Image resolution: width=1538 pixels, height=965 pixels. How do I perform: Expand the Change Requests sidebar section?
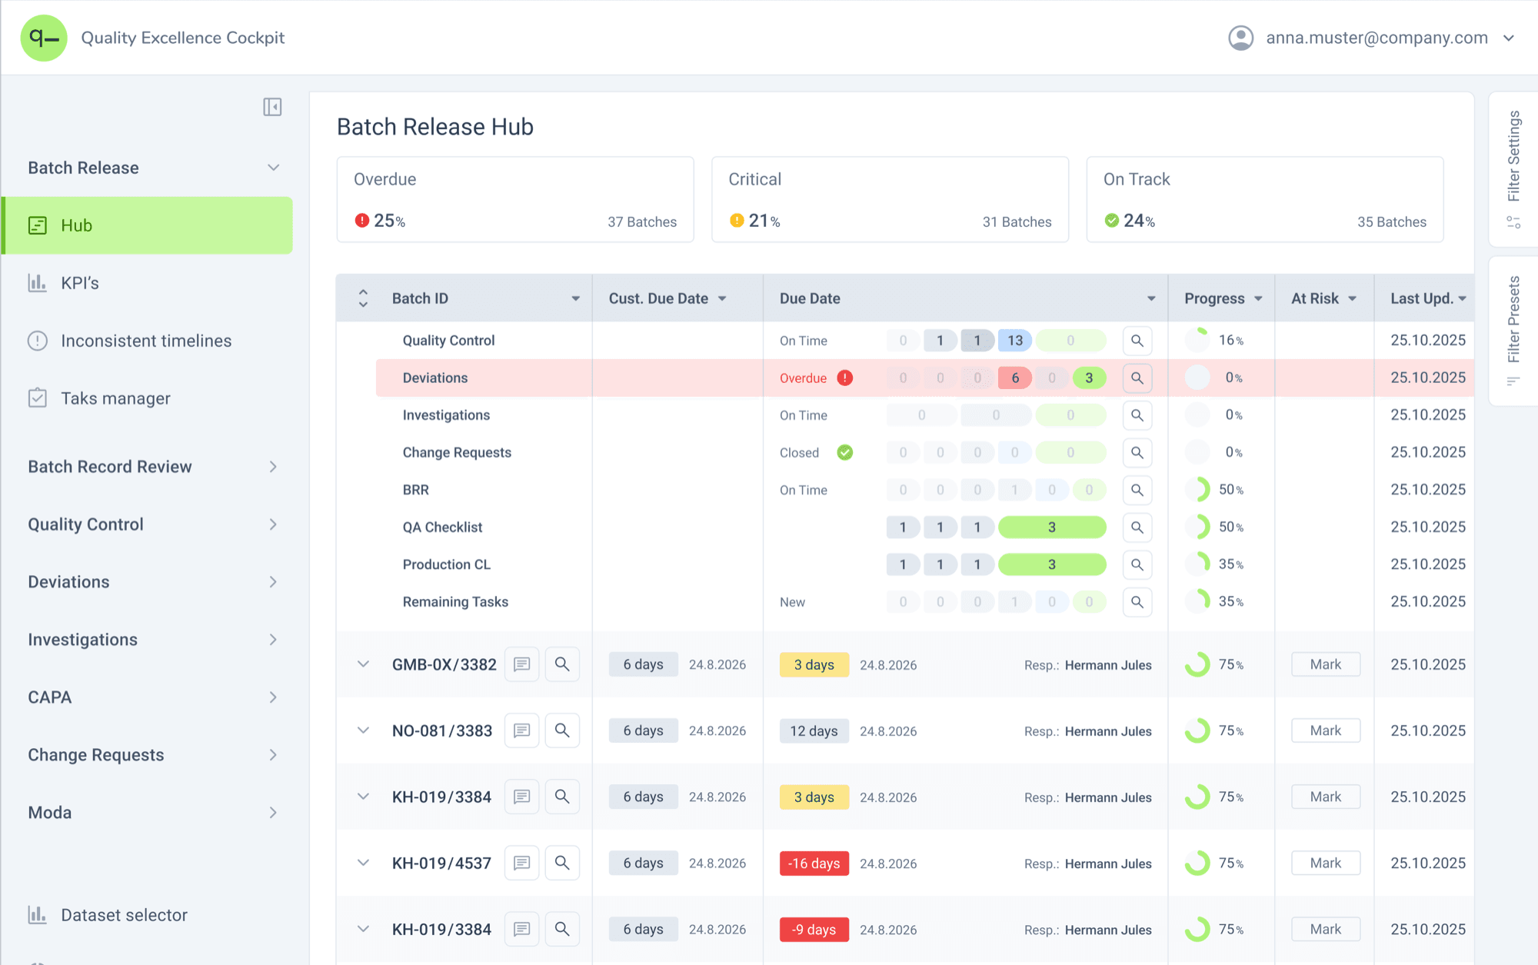pos(273,755)
